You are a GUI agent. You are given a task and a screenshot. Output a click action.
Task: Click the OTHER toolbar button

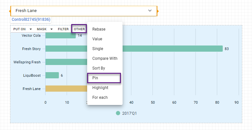pyautogui.click(x=79, y=29)
